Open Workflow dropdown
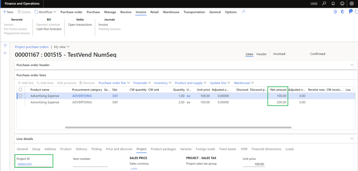The image size is (358, 171). coord(45,12)
